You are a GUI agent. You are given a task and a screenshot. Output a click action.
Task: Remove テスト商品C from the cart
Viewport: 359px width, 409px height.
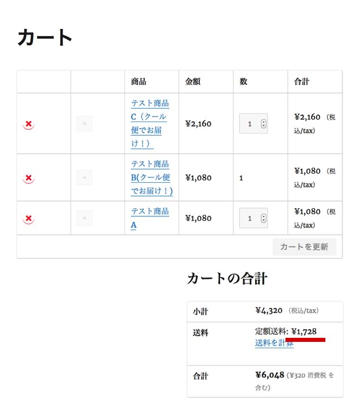29,124
